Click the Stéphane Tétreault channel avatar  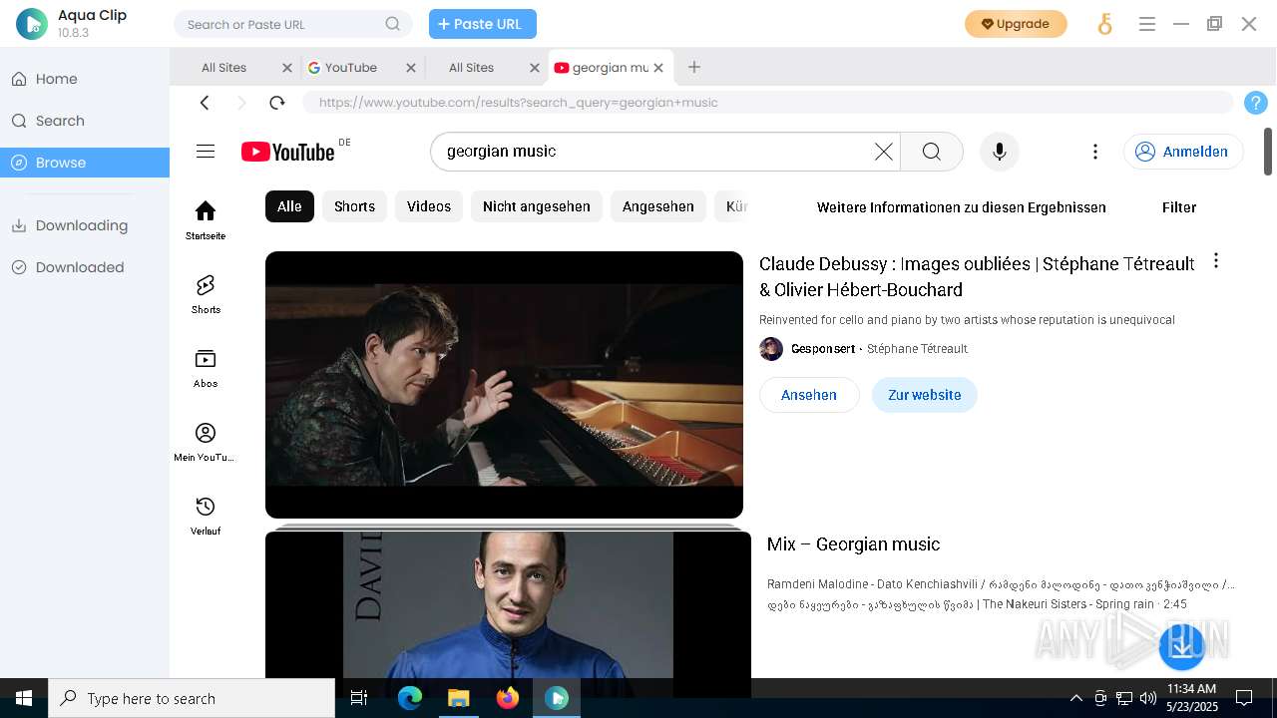coord(771,349)
